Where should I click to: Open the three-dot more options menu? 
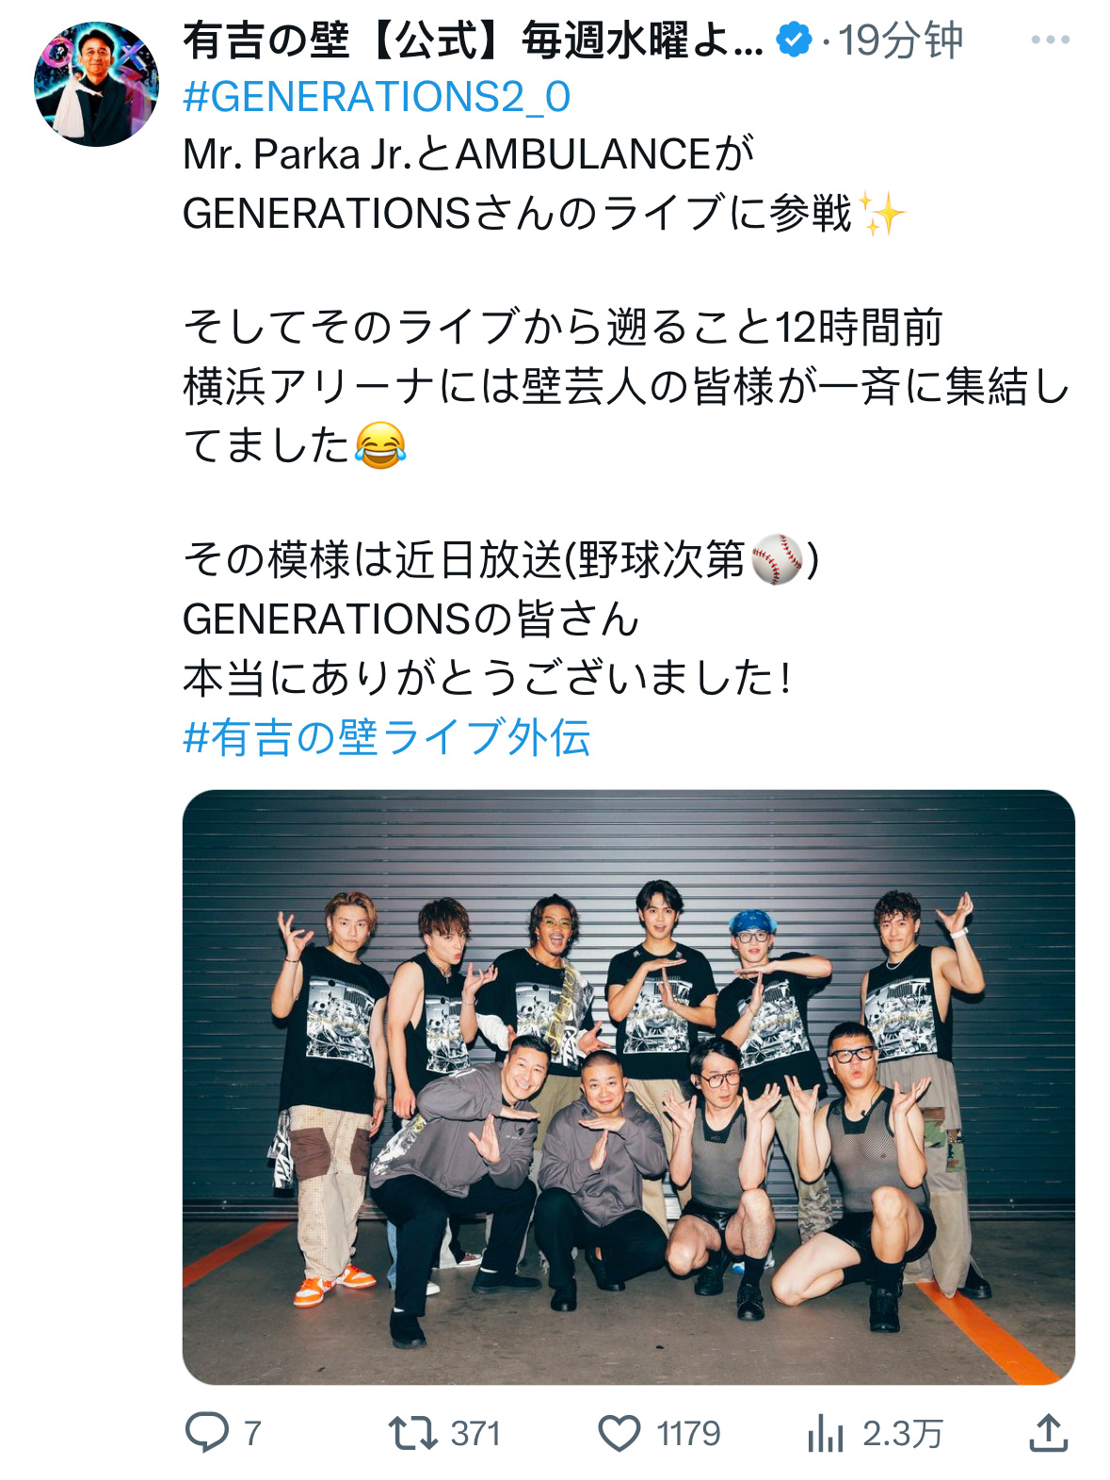[1050, 40]
